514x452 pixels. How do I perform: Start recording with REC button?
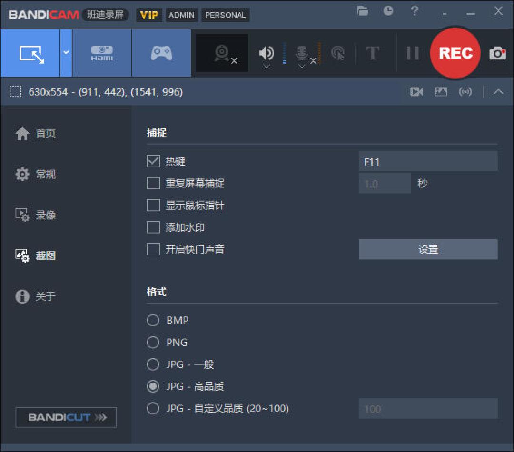tap(455, 53)
